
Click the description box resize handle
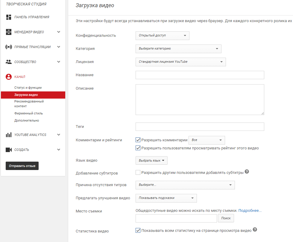coord(262,113)
